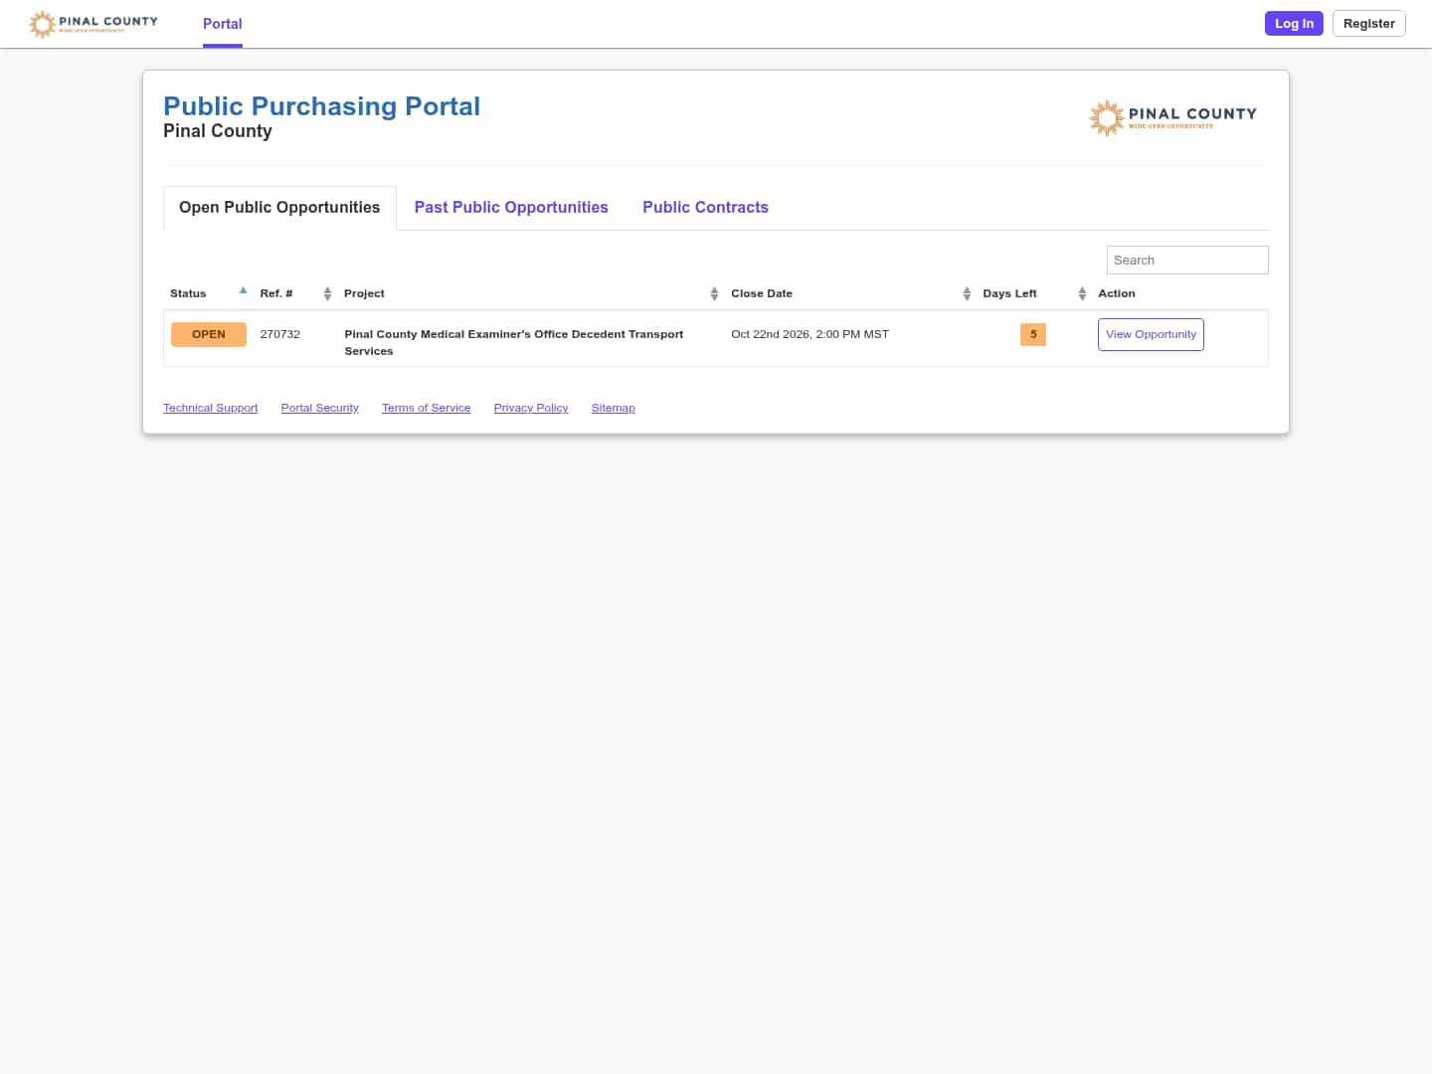Screen dimensions: 1432x1074
Task: Open the Privacy Policy link
Action: (531, 408)
